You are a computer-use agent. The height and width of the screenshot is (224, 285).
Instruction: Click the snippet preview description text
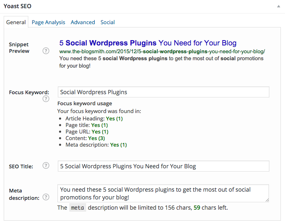(x=161, y=62)
